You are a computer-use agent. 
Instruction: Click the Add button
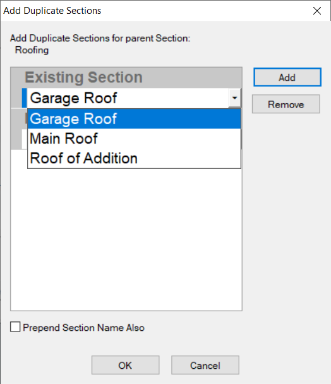[287, 77]
